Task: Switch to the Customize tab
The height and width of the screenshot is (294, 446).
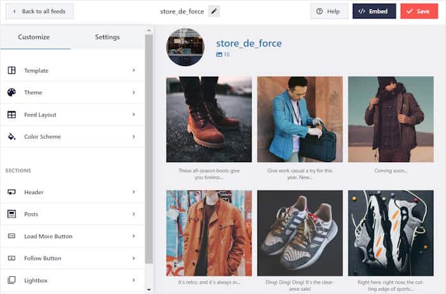Action: pos(34,37)
